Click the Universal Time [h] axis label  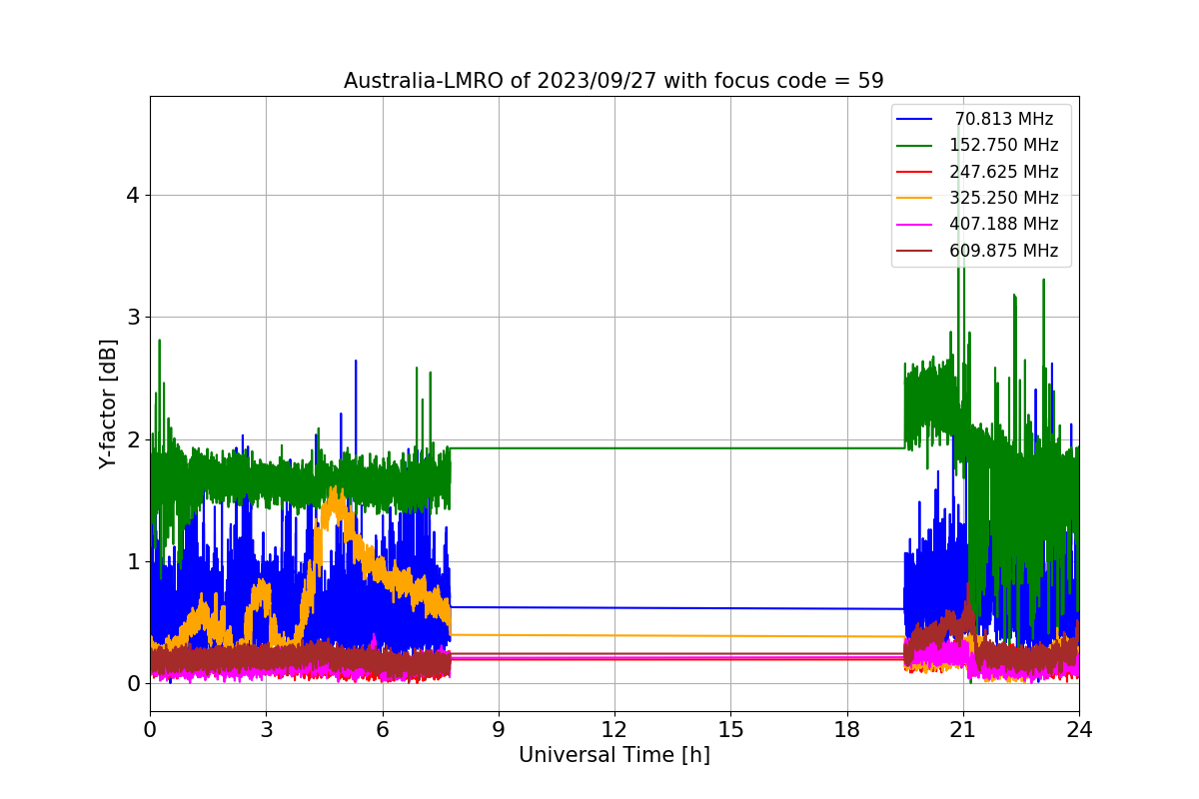click(x=613, y=756)
